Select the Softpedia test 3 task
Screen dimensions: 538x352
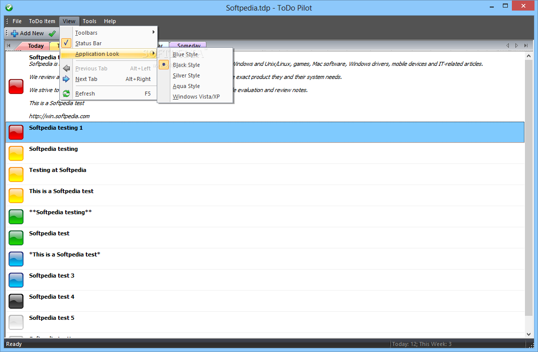265,280
